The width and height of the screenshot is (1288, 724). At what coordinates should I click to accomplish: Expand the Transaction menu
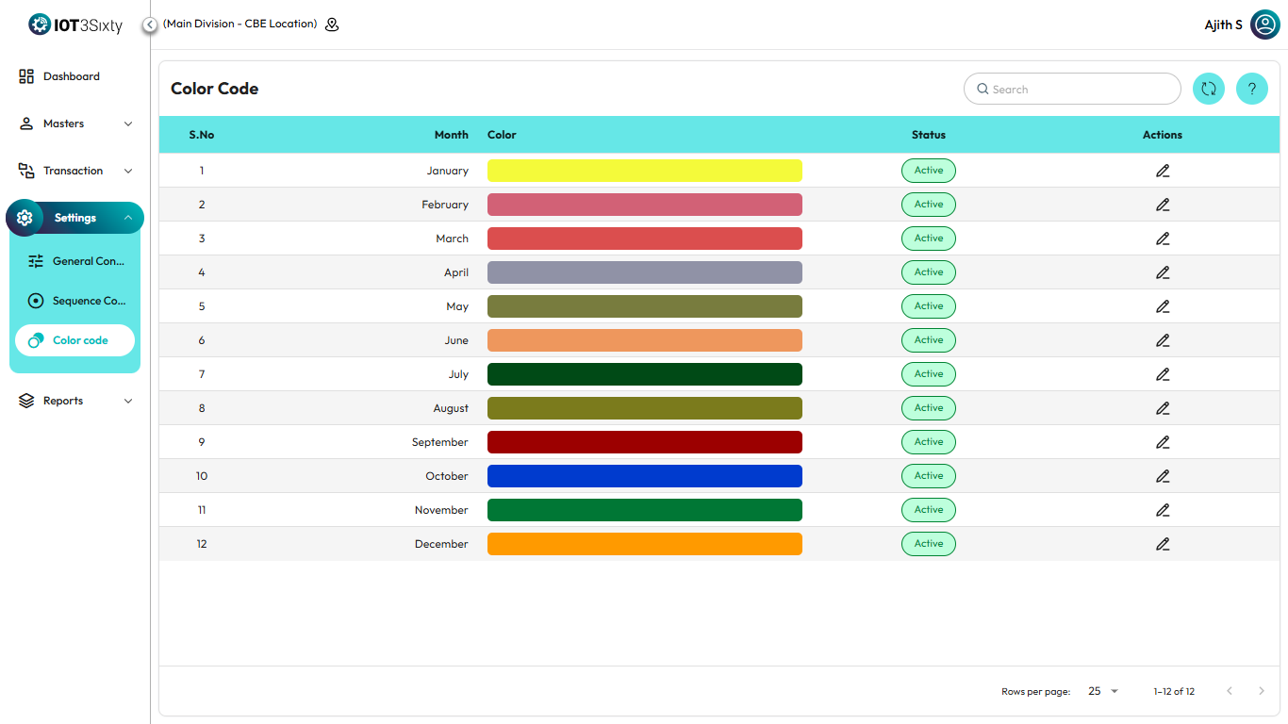pyautogui.click(x=75, y=171)
